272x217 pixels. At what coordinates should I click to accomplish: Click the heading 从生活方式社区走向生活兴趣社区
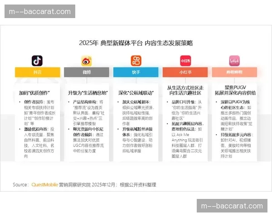[x=185, y=90]
